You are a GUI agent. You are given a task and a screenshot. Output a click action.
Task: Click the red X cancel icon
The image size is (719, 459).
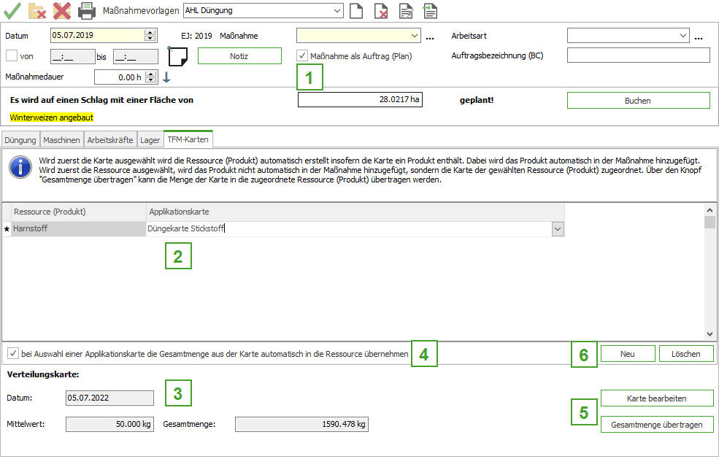pos(62,10)
